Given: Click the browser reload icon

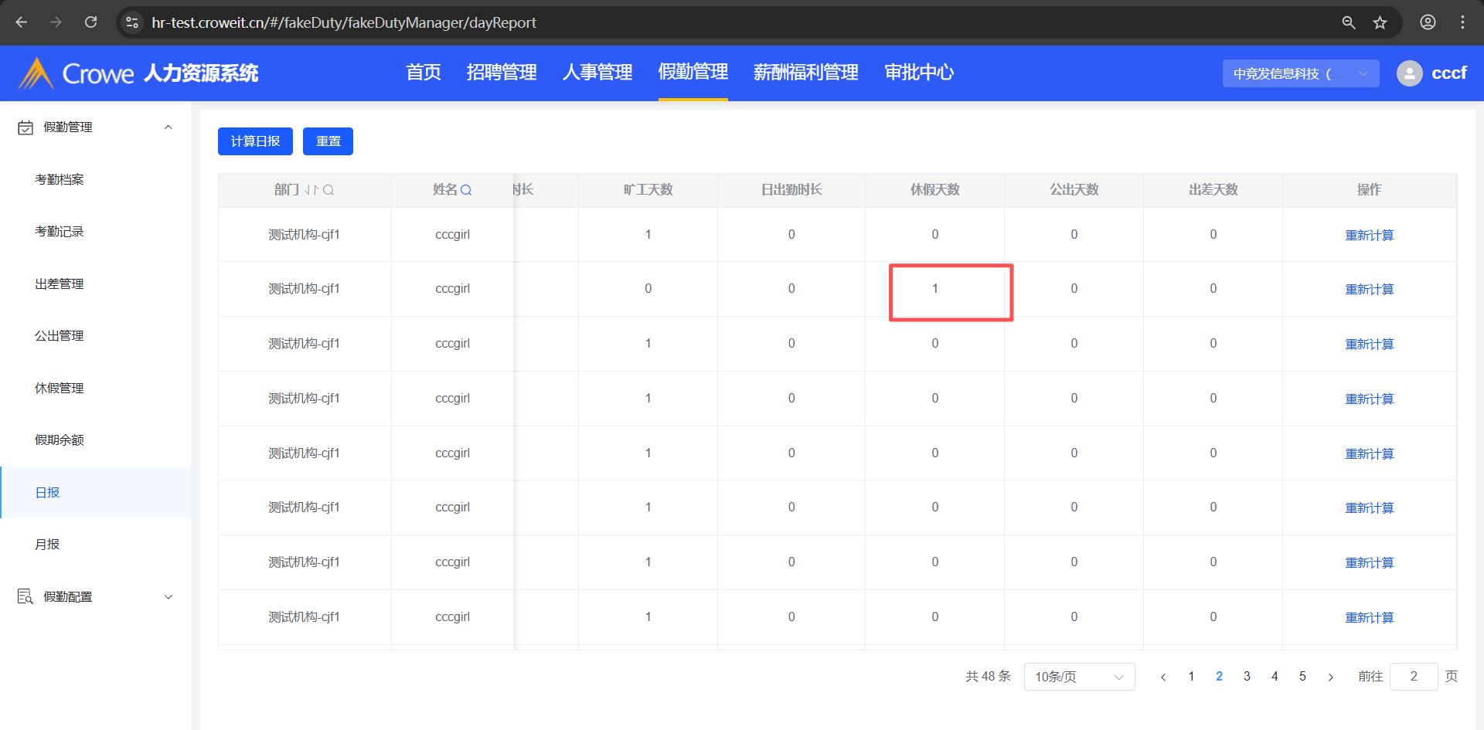Looking at the screenshot, I should 91,22.
